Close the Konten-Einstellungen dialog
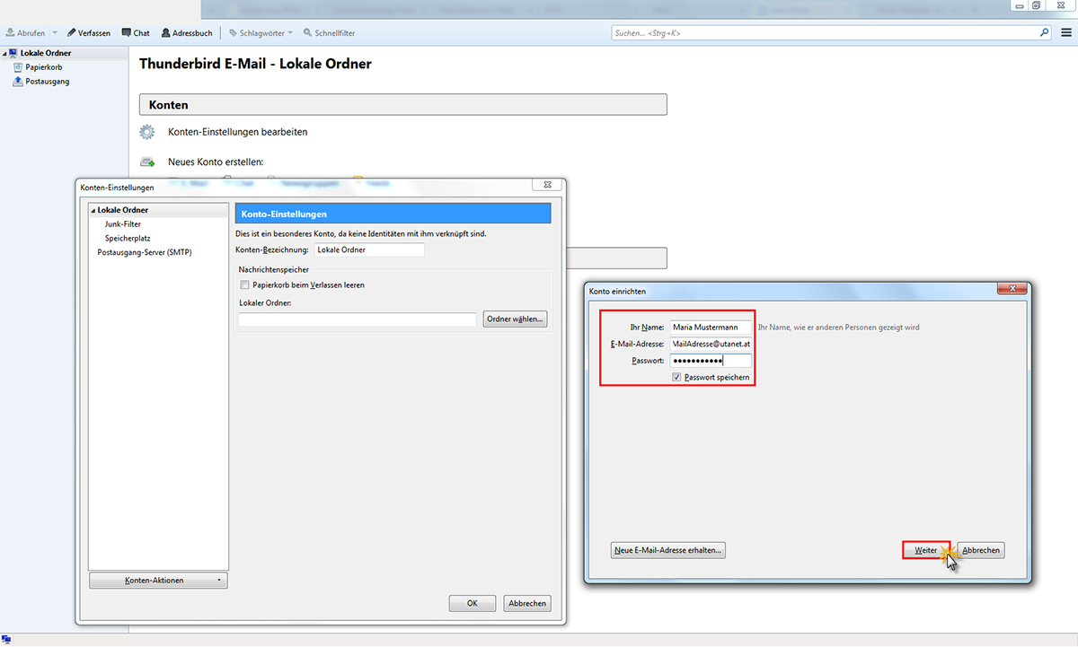Screen dimensions: 1078x647 pos(547,185)
